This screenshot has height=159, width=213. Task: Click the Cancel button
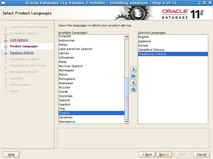coord(201,154)
